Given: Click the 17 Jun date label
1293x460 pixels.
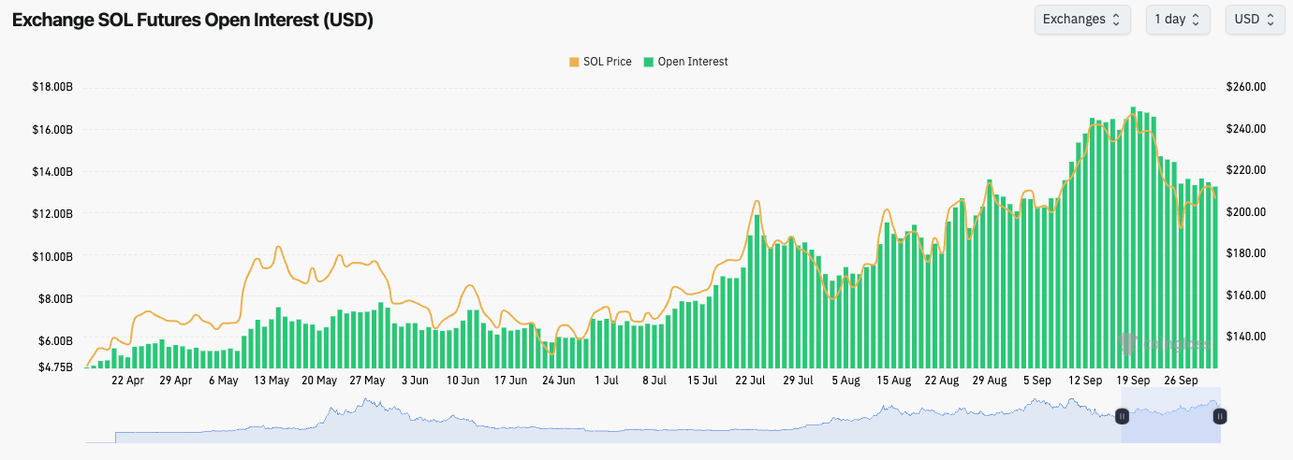Looking at the screenshot, I should pos(511,381).
